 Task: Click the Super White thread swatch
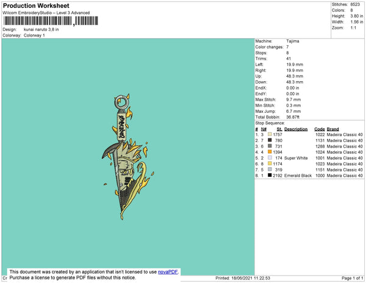[270, 158]
